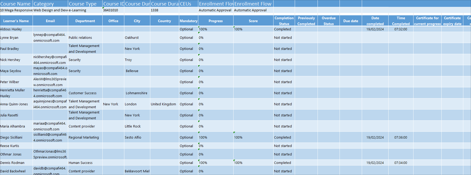Click the Date completed header cell
Screen dimensions: 471x175
click(375, 21)
